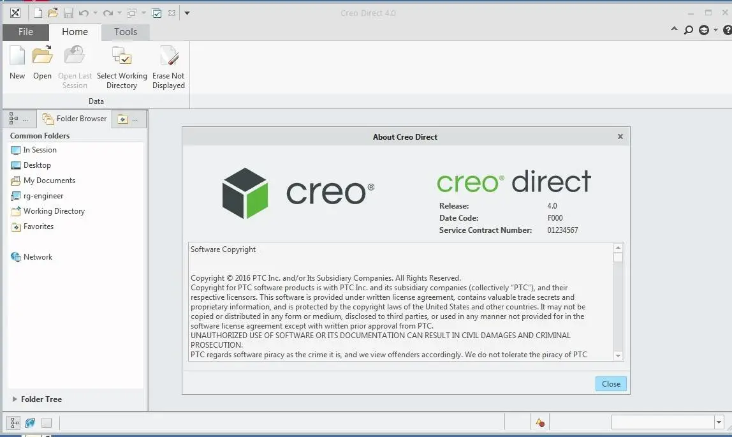Click New file icon in quick access toolbar
732x437 pixels.
pos(38,13)
